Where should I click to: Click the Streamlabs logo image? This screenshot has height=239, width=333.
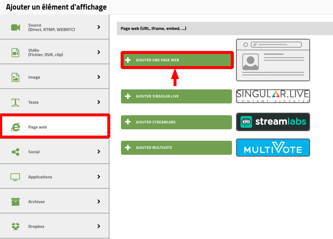273,122
